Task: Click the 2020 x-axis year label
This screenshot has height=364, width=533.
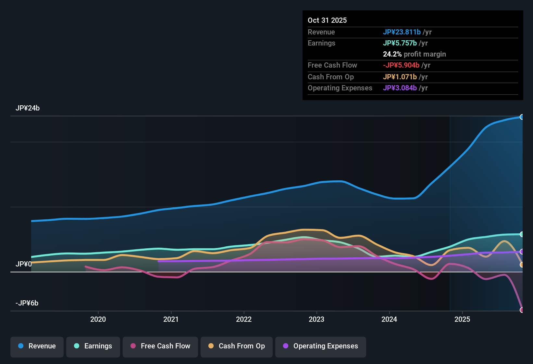Action: click(98, 319)
